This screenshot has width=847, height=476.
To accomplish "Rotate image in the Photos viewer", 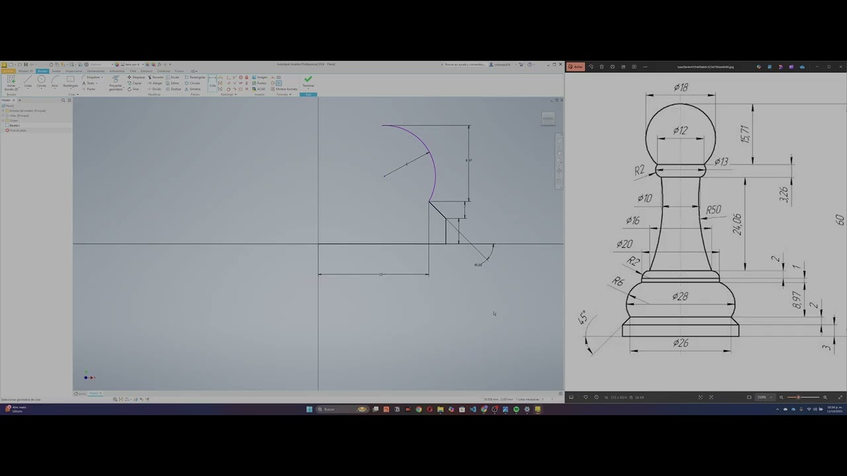I will 591,67.
